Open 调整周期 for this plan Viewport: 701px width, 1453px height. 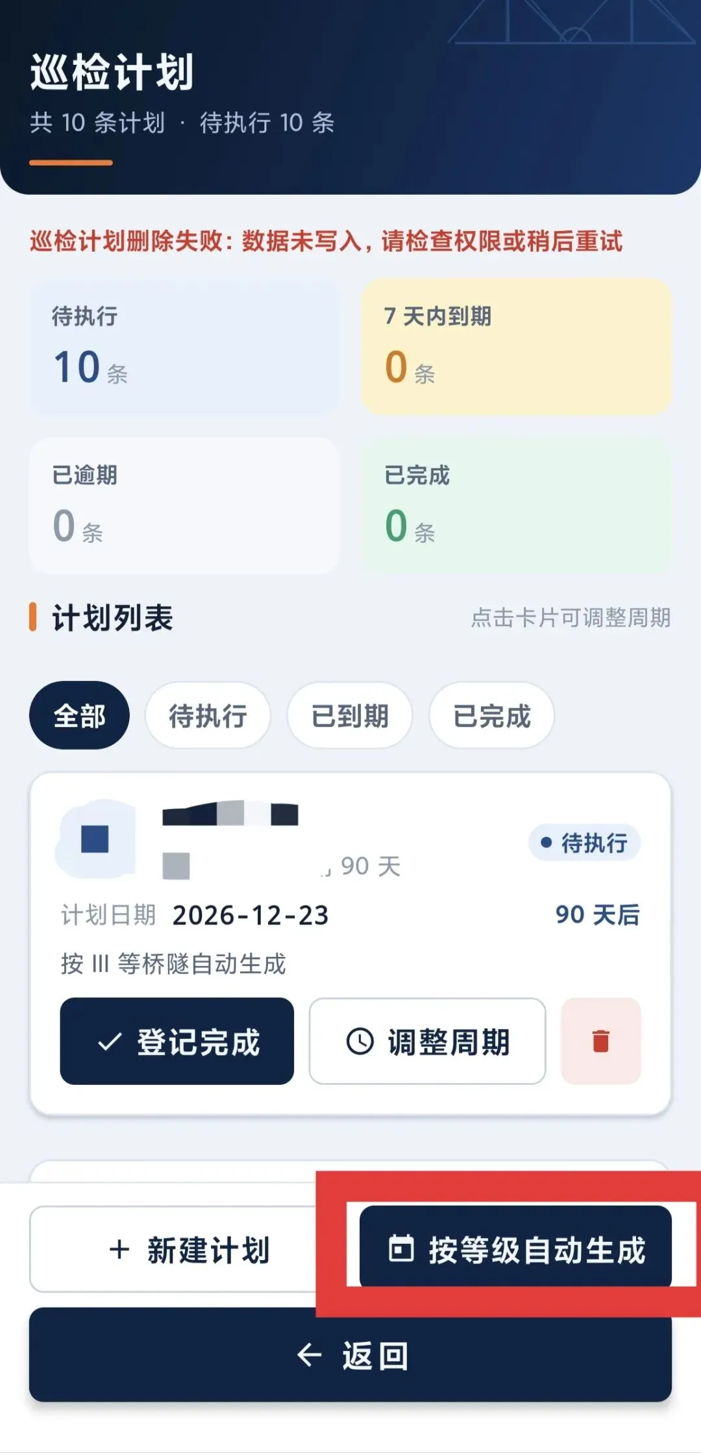[x=427, y=1041]
